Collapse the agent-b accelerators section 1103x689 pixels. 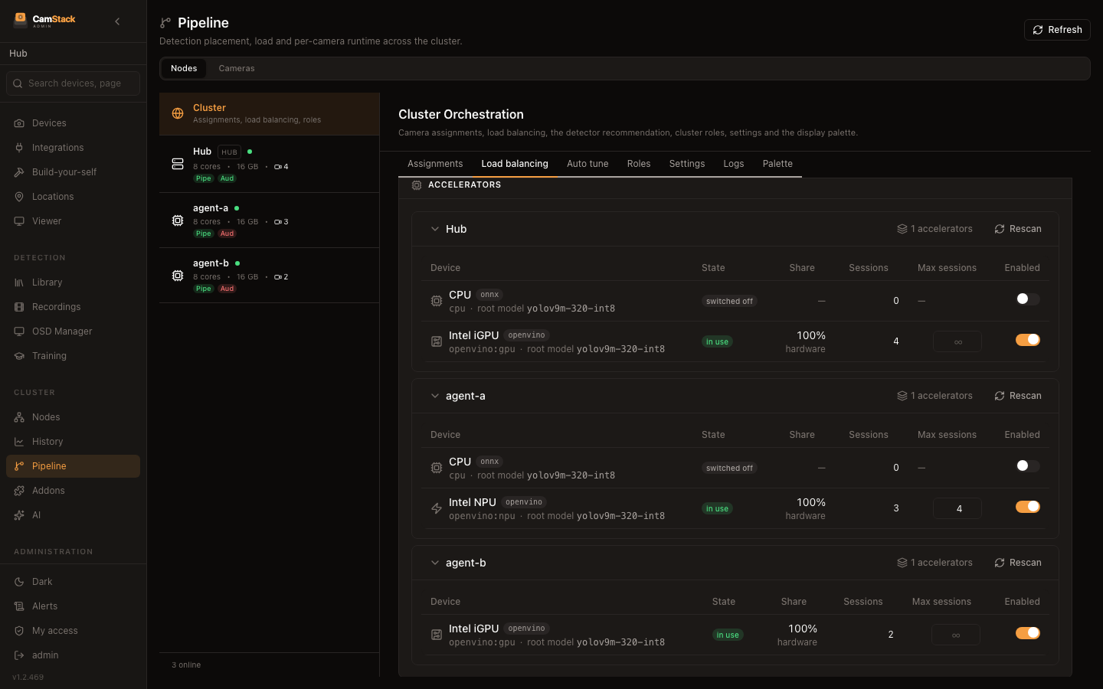coord(435,563)
